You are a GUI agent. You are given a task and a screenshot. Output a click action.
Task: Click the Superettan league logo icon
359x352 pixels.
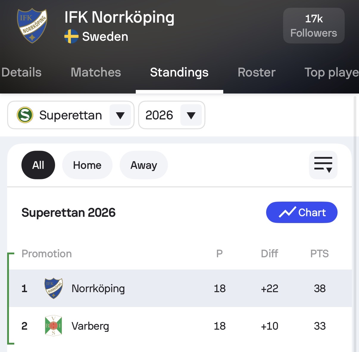pos(25,115)
